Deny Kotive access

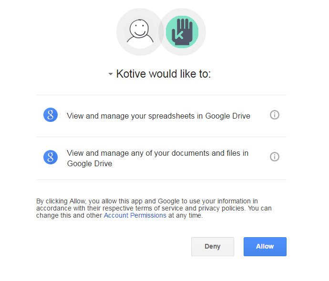pyautogui.click(x=213, y=246)
